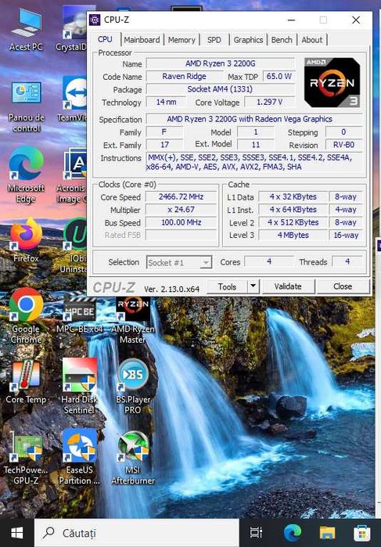Open BS.Player PRO shortcut

click(133, 387)
